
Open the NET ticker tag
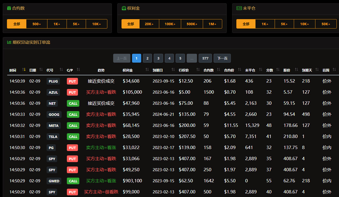(x=52, y=103)
